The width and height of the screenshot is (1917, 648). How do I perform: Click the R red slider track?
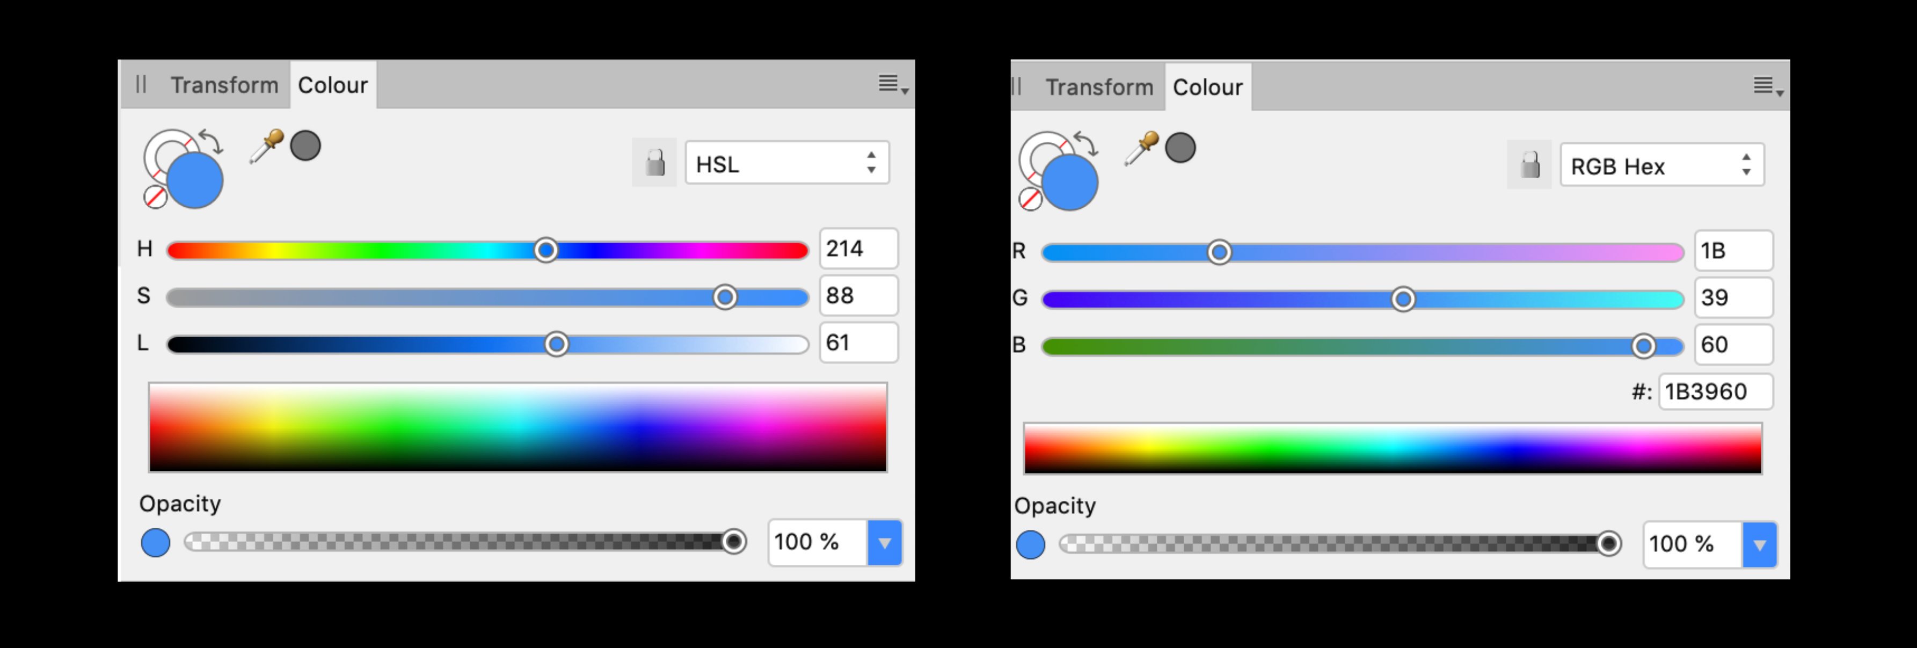click(1362, 252)
